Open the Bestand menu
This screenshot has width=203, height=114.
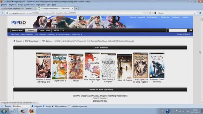(4, 5)
